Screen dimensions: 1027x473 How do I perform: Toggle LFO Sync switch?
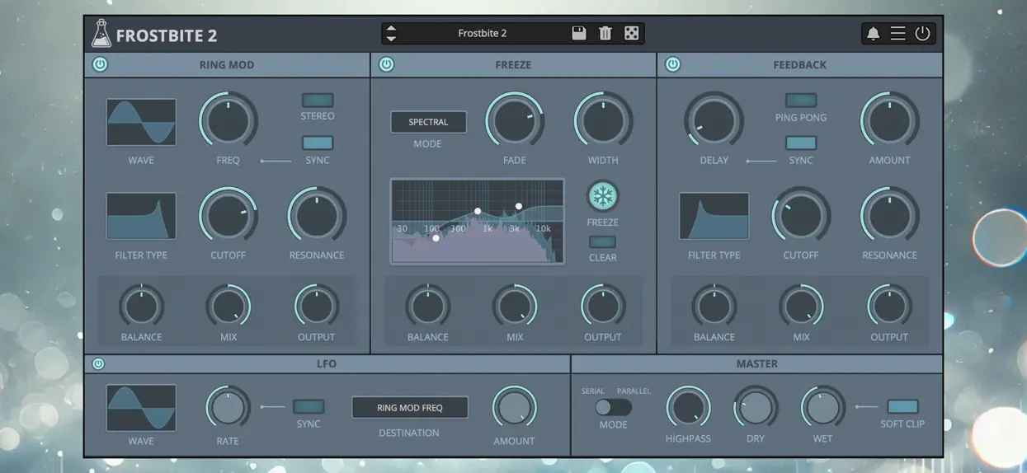pos(309,407)
